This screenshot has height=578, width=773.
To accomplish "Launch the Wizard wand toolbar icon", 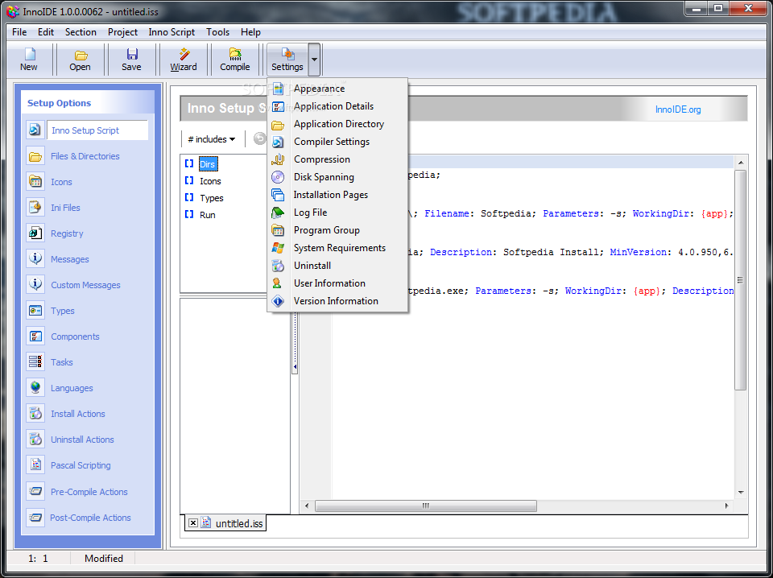I will 184,54.
